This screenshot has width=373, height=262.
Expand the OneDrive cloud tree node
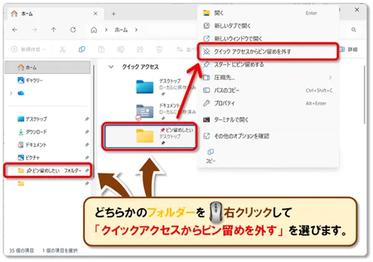[x=11, y=93]
